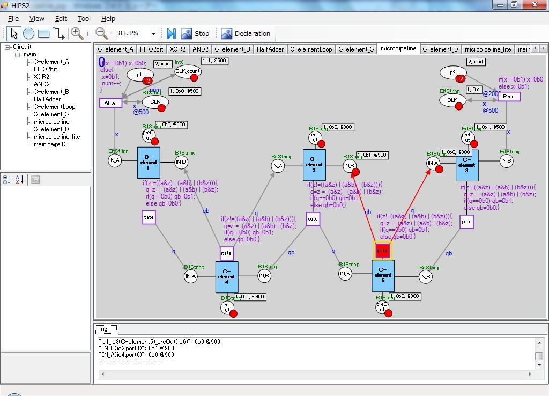Switch to the C-element_A tab
Screen dimensions: 549x396
pyautogui.click(x=115, y=49)
